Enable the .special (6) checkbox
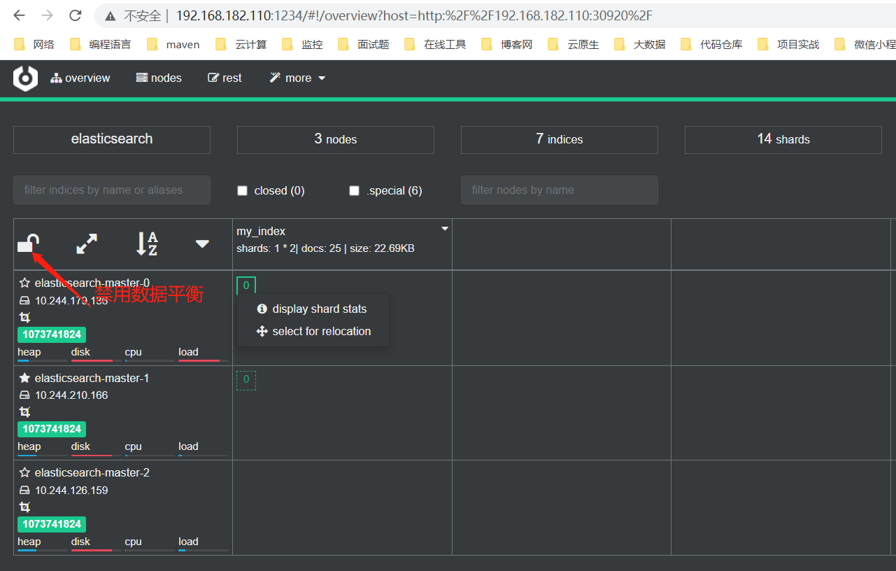 point(355,190)
